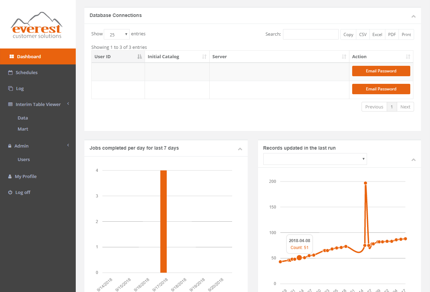The width and height of the screenshot is (430, 292).
Task: Export the table to Excel
Action: 377,34
